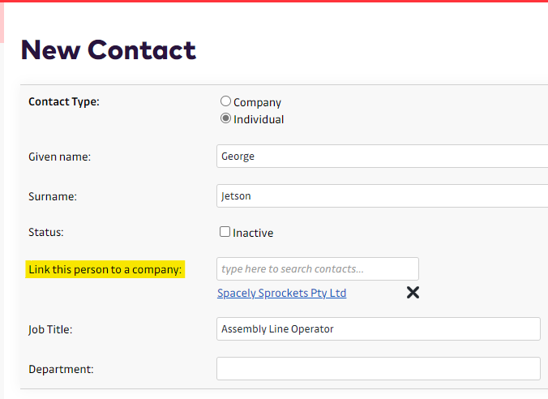Click the "Department:" label
Screen dimensions: 548x399
(61, 369)
